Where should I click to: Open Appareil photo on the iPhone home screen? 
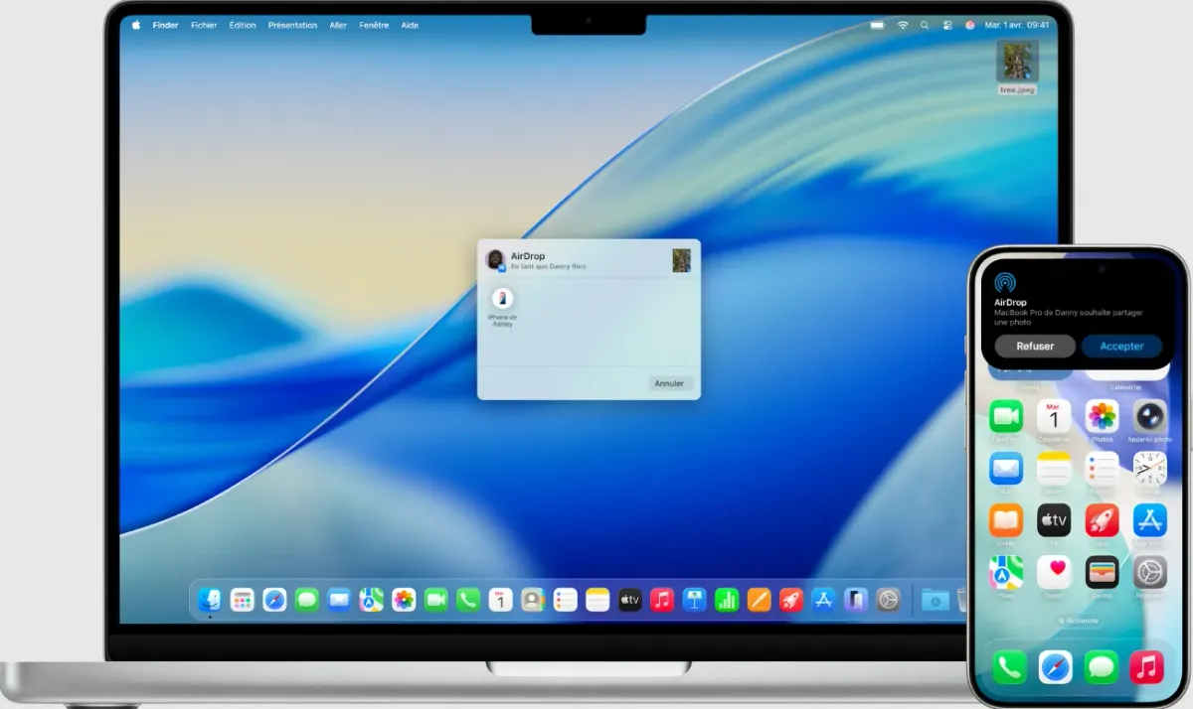pos(1149,417)
